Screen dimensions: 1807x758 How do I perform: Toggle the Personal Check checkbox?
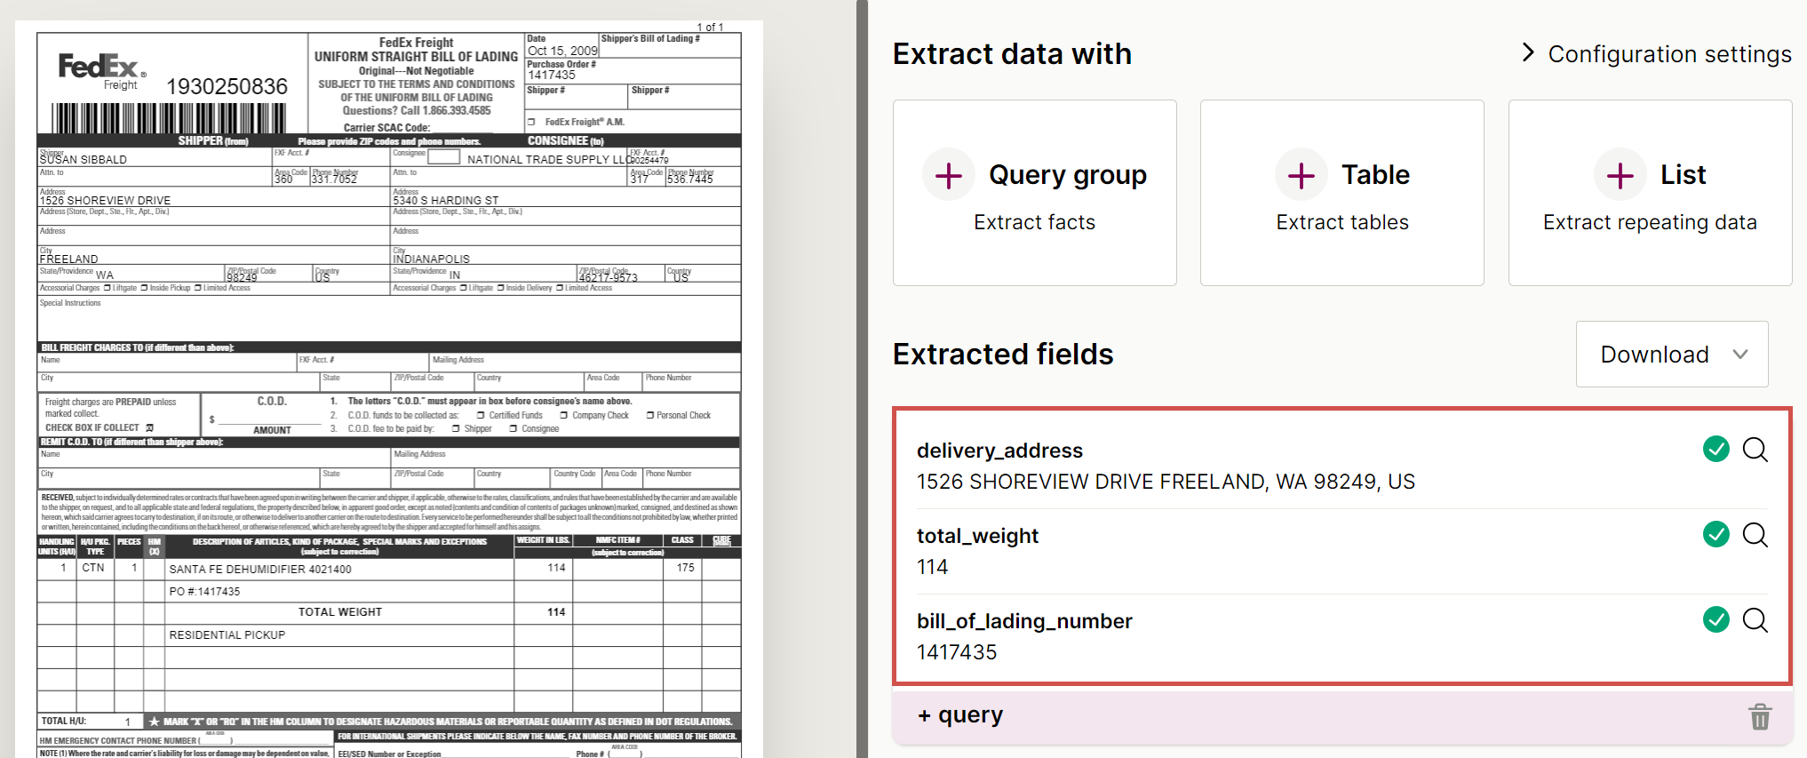649,415
